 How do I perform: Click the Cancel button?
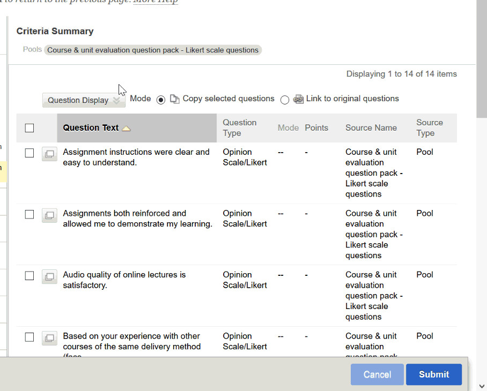[377, 374]
